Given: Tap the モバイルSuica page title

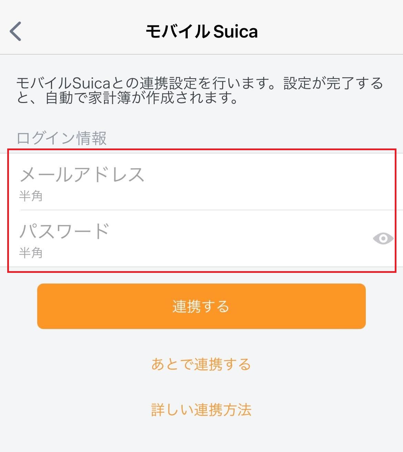Looking at the screenshot, I should tap(201, 32).
